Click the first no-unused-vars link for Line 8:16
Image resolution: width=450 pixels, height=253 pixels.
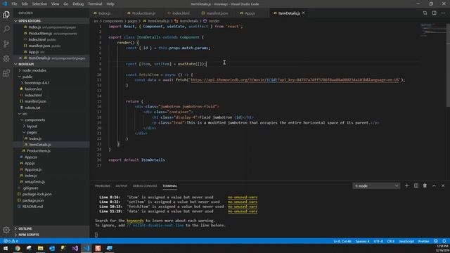click(x=243, y=197)
